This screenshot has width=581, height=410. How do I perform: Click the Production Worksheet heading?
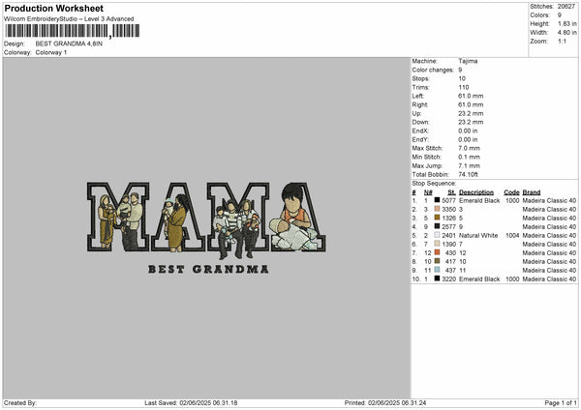[54, 8]
